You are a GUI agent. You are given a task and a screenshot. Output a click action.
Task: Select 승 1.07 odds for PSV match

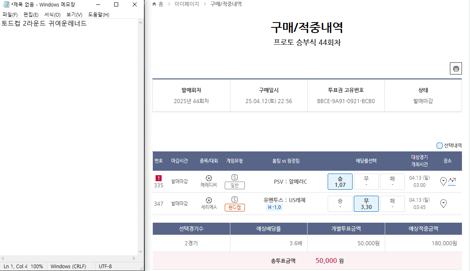click(x=340, y=182)
